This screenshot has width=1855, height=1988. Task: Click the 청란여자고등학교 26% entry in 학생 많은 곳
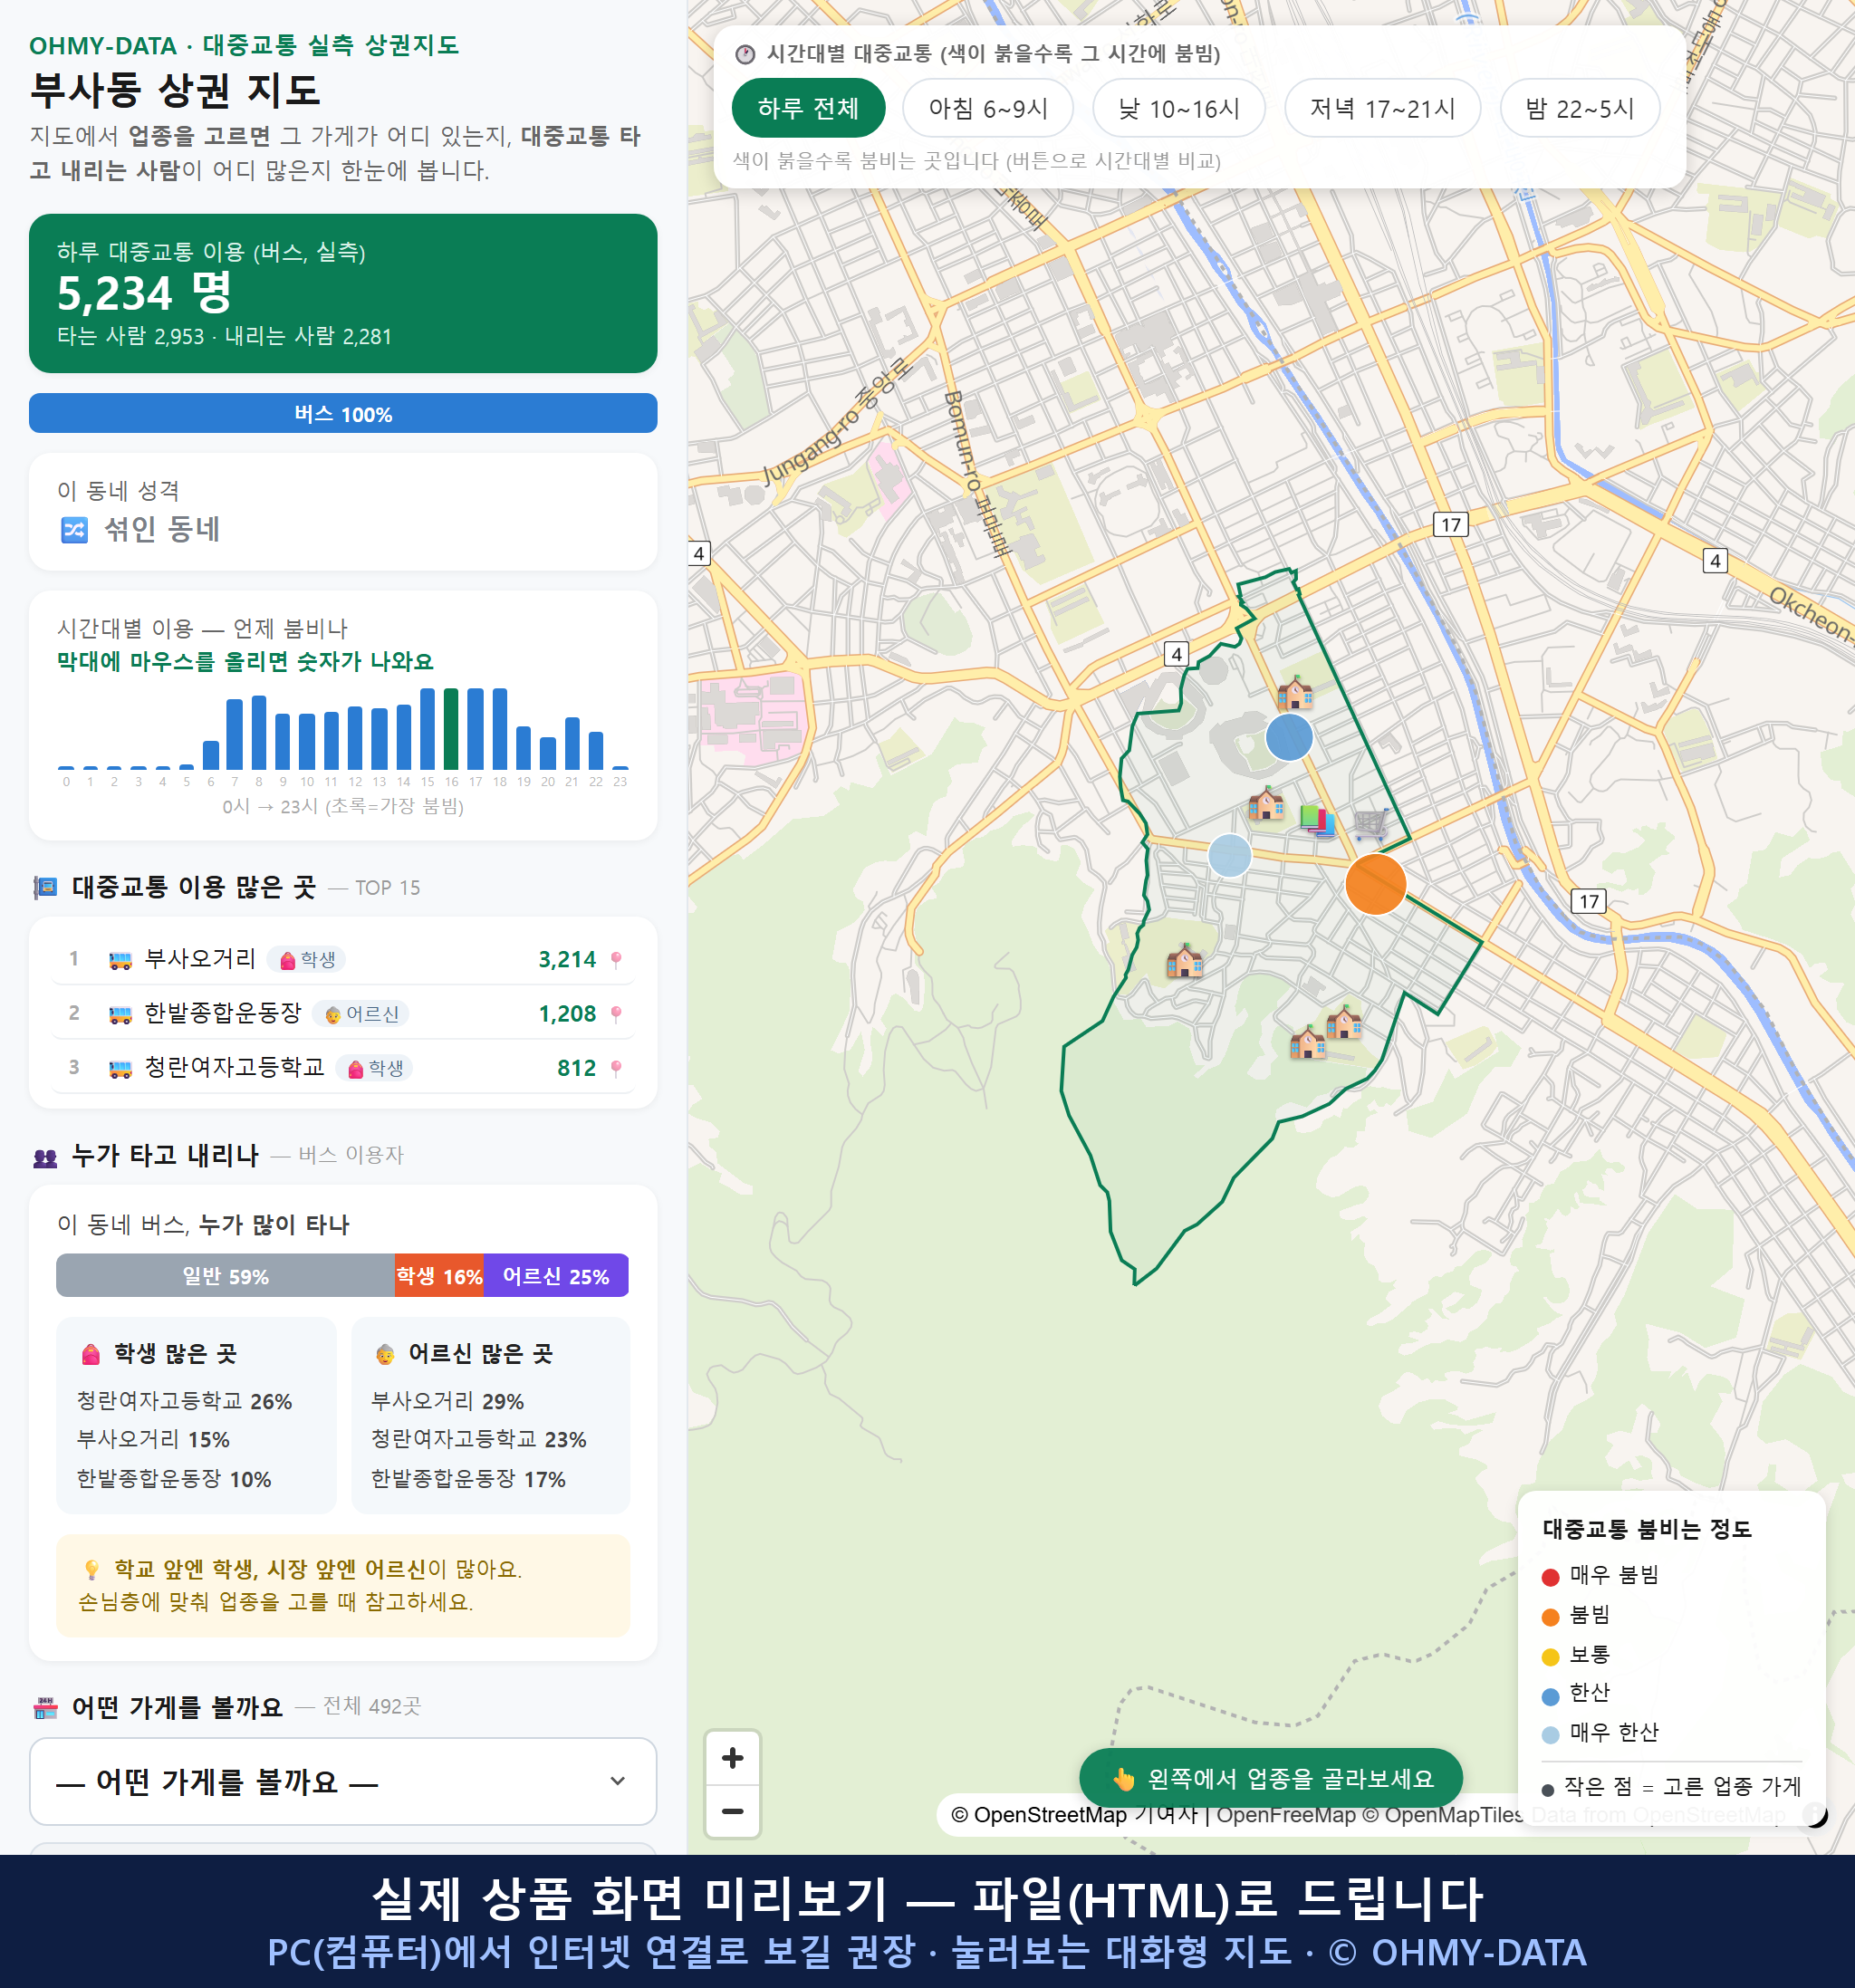click(184, 1401)
